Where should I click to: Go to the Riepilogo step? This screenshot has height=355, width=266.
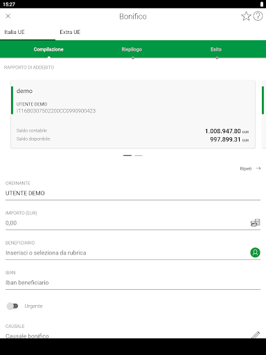[x=132, y=49]
